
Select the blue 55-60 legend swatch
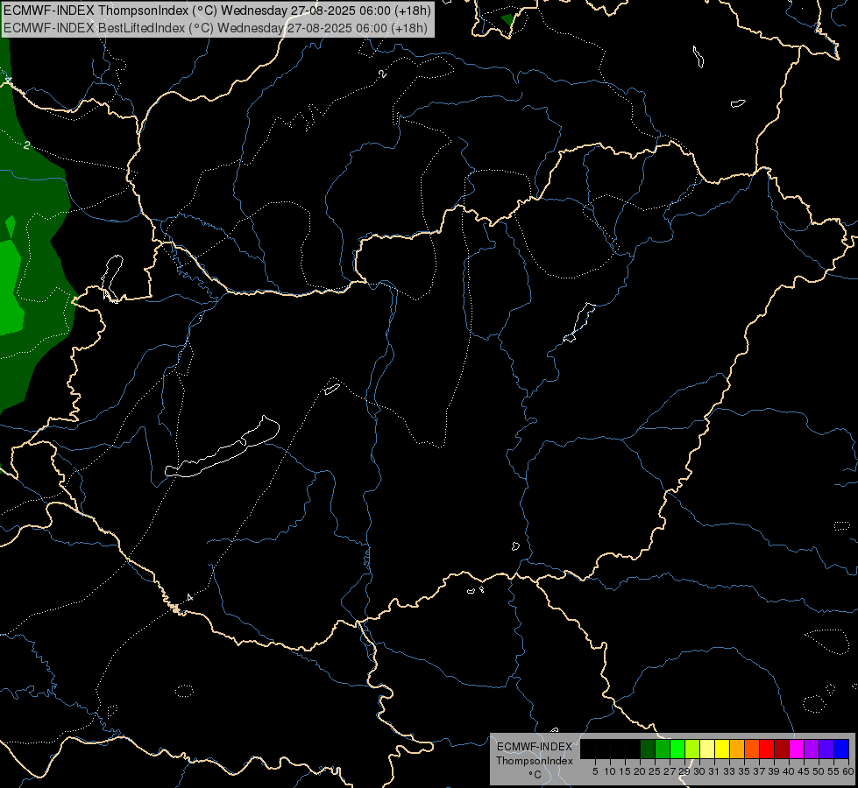[841, 749]
